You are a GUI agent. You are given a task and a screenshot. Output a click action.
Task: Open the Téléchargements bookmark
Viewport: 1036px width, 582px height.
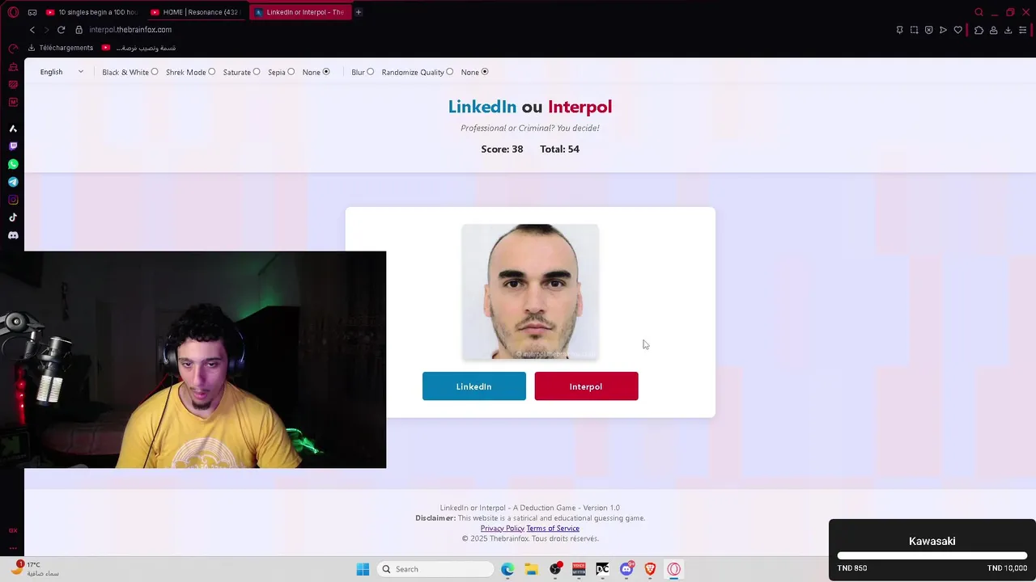[x=61, y=48]
